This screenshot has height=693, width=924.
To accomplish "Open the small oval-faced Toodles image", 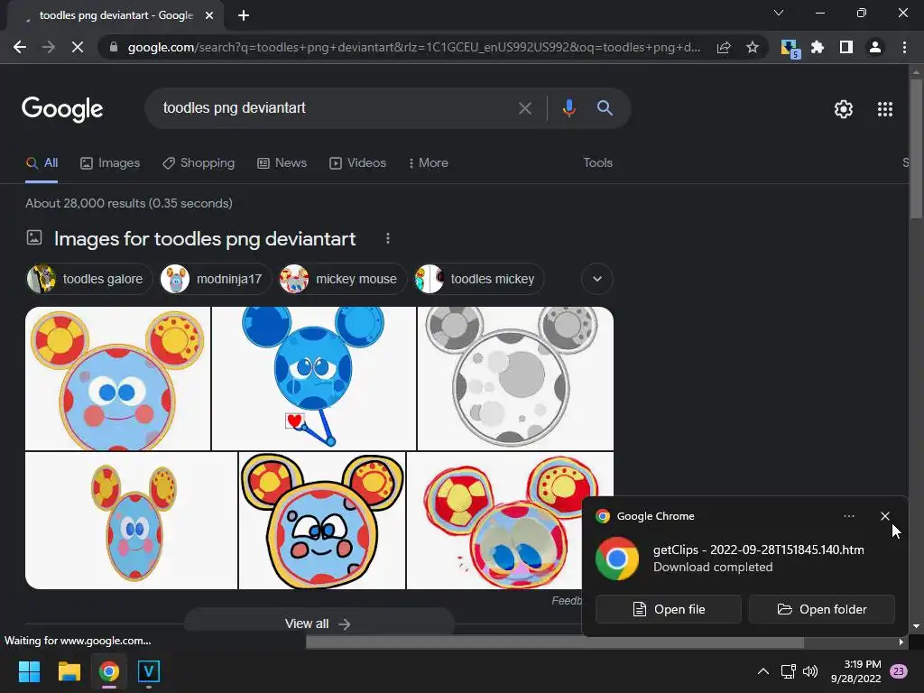I will click(131, 521).
